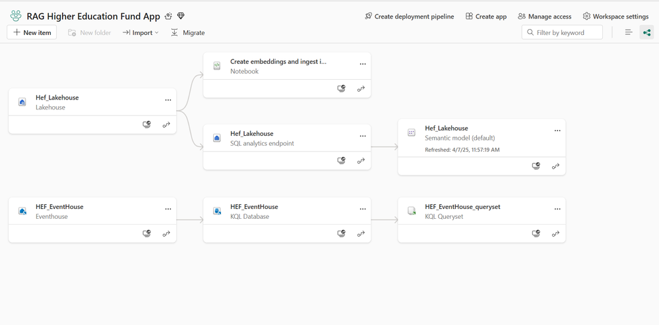The height and width of the screenshot is (325, 659).
Task: Switch to the lineage view icon
Action: (x=646, y=32)
